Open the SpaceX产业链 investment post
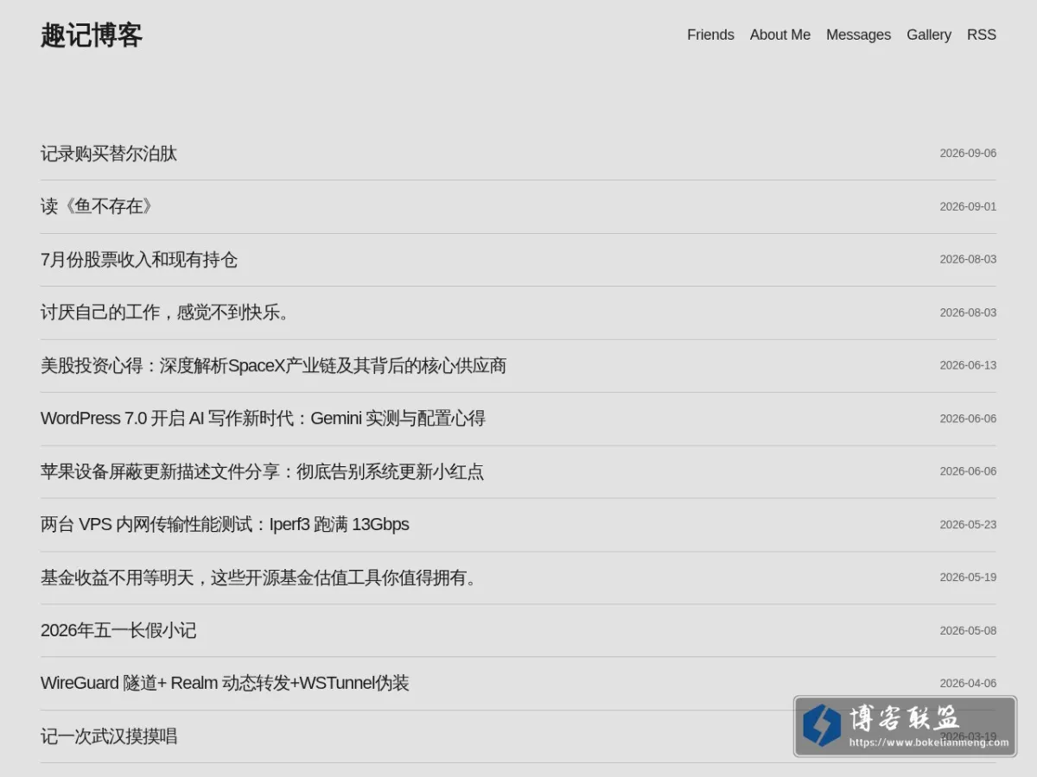The height and width of the screenshot is (777, 1037). (273, 366)
